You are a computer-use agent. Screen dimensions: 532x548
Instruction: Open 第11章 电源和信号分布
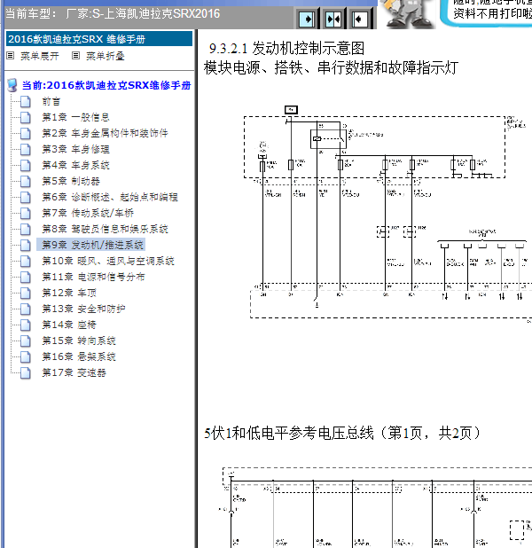pyautogui.click(x=93, y=277)
